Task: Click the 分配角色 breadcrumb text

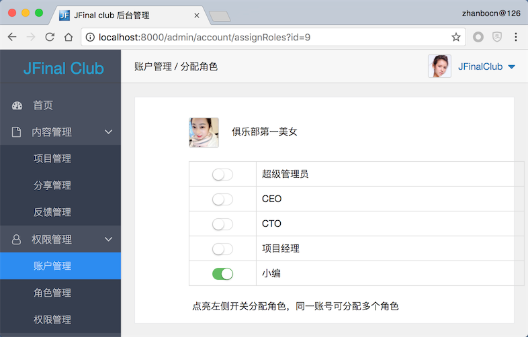Action: (x=199, y=66)
